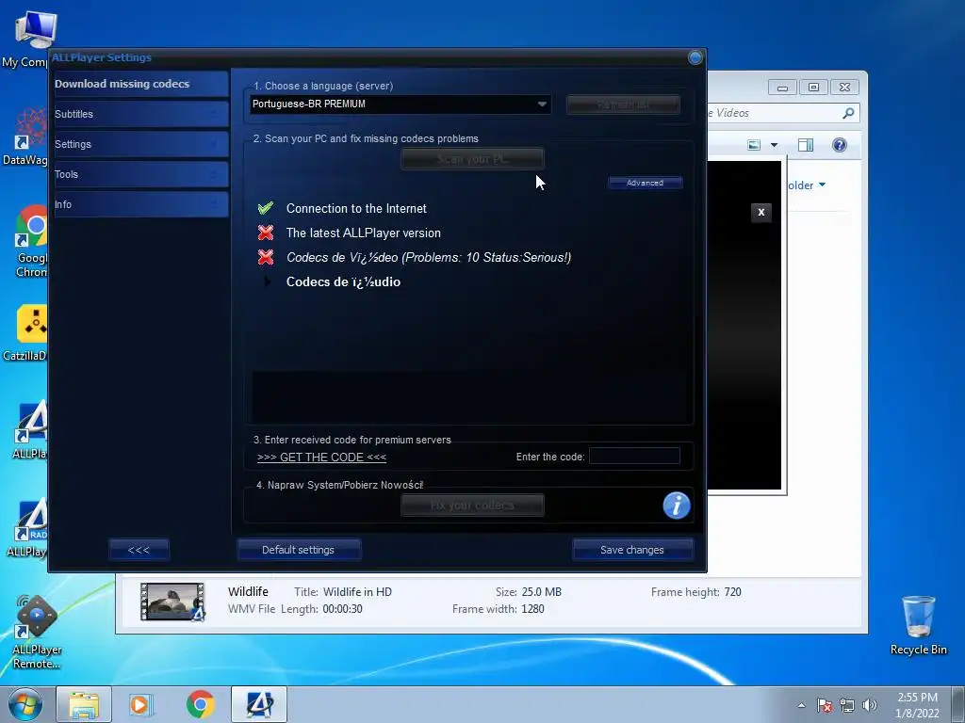Toggle the Explorer preview pane icon
Viewport: 965px width, 723px height.
pyautogui.click(x=805, y=145)
